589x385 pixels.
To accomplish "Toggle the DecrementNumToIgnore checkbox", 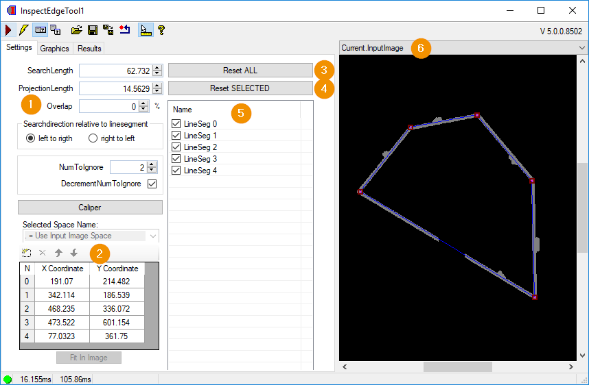I will [152, 184].
